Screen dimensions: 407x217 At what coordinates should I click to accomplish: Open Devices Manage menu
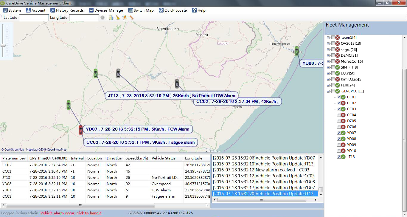106,10
